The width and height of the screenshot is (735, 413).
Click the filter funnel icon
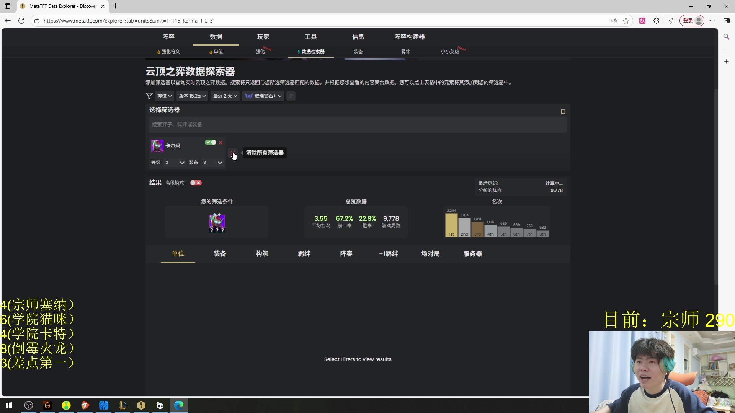(x=149, y=96)
